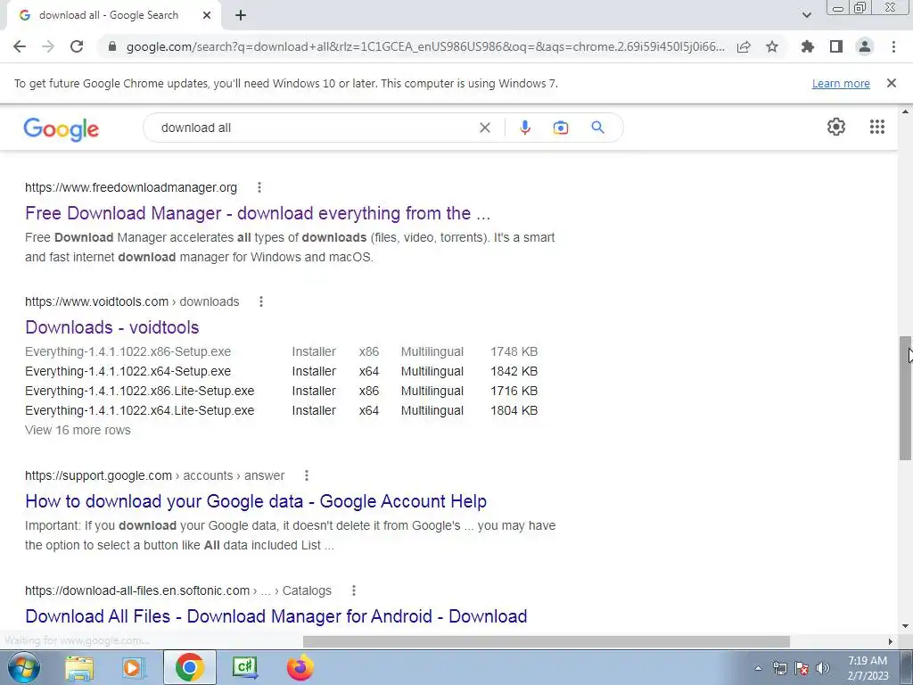Start voice search with the microphone
The height and width of the screenshot is (685, 913).
pos(524,128)
